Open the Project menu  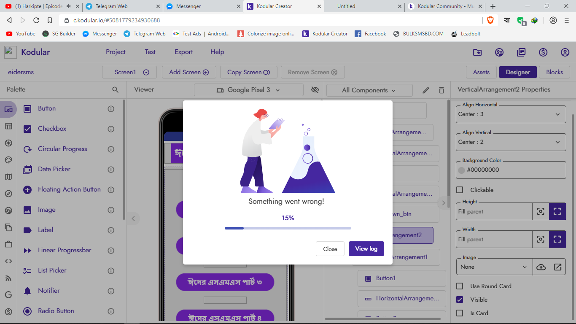click(116, 52)
